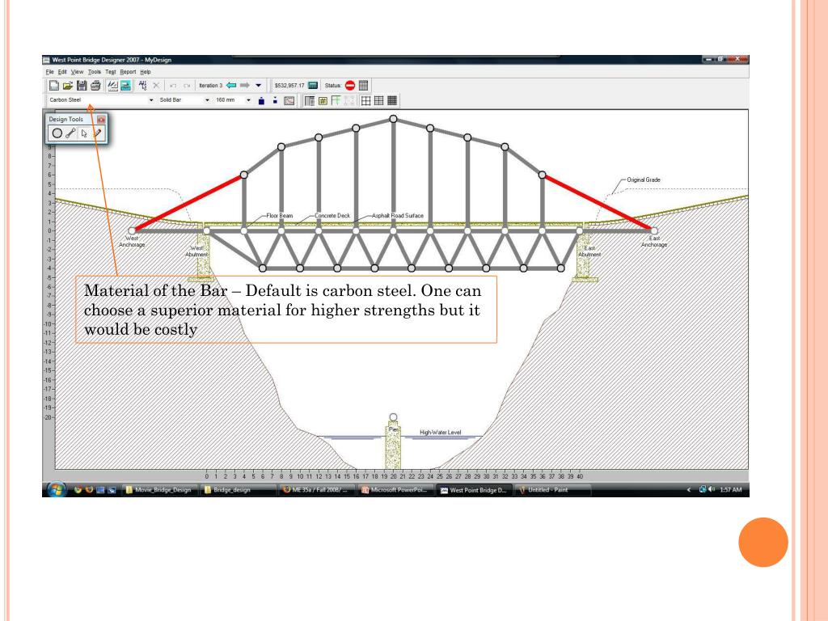Click the New Design icon
Screen dimensions: 828x621
54,85
